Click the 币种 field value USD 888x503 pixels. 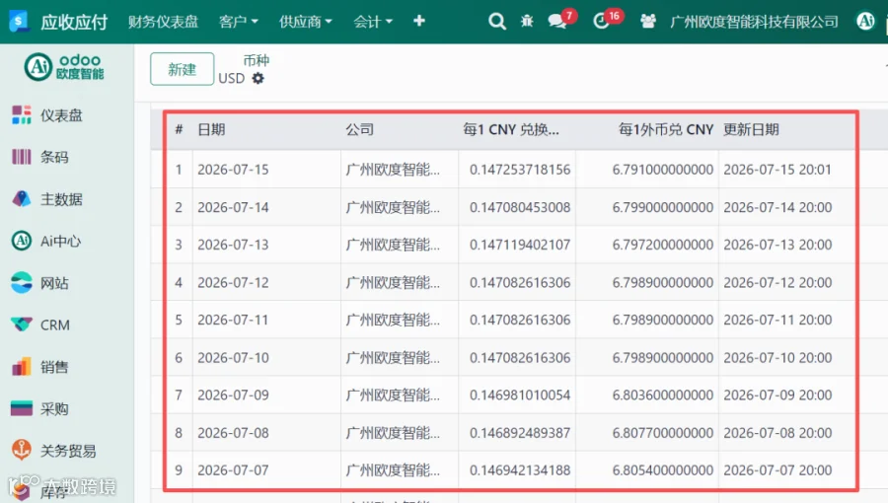pos(232,78)
